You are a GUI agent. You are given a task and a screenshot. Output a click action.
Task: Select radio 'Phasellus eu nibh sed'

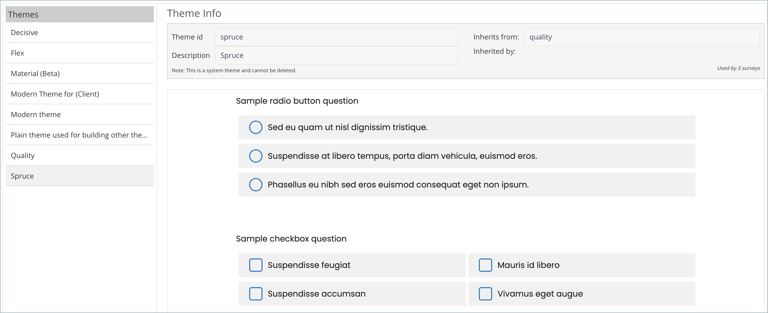click(x=256, y=185)
